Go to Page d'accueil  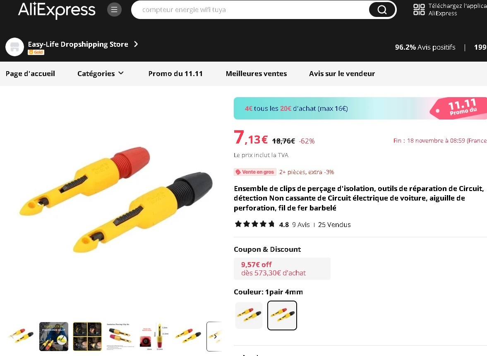pos(30,74)
